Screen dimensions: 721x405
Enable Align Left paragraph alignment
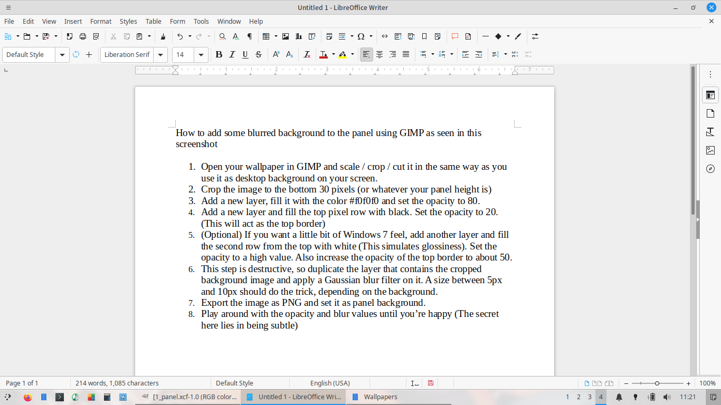point(366,54)
